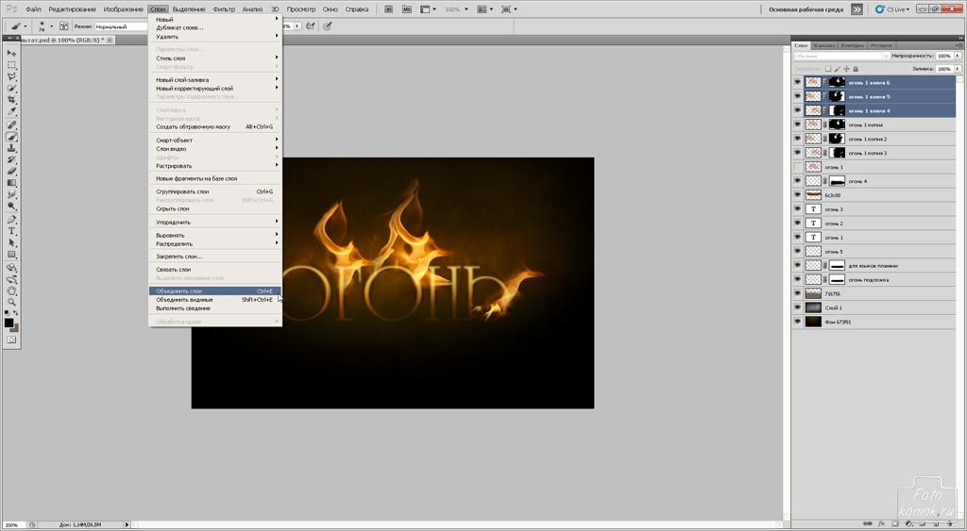The image size is (967, 531).
Task: Open the CS Live dropdown
Action: 892,9
